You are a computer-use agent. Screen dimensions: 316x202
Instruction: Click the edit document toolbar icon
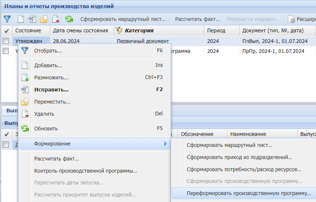click(x=32, y=19)
